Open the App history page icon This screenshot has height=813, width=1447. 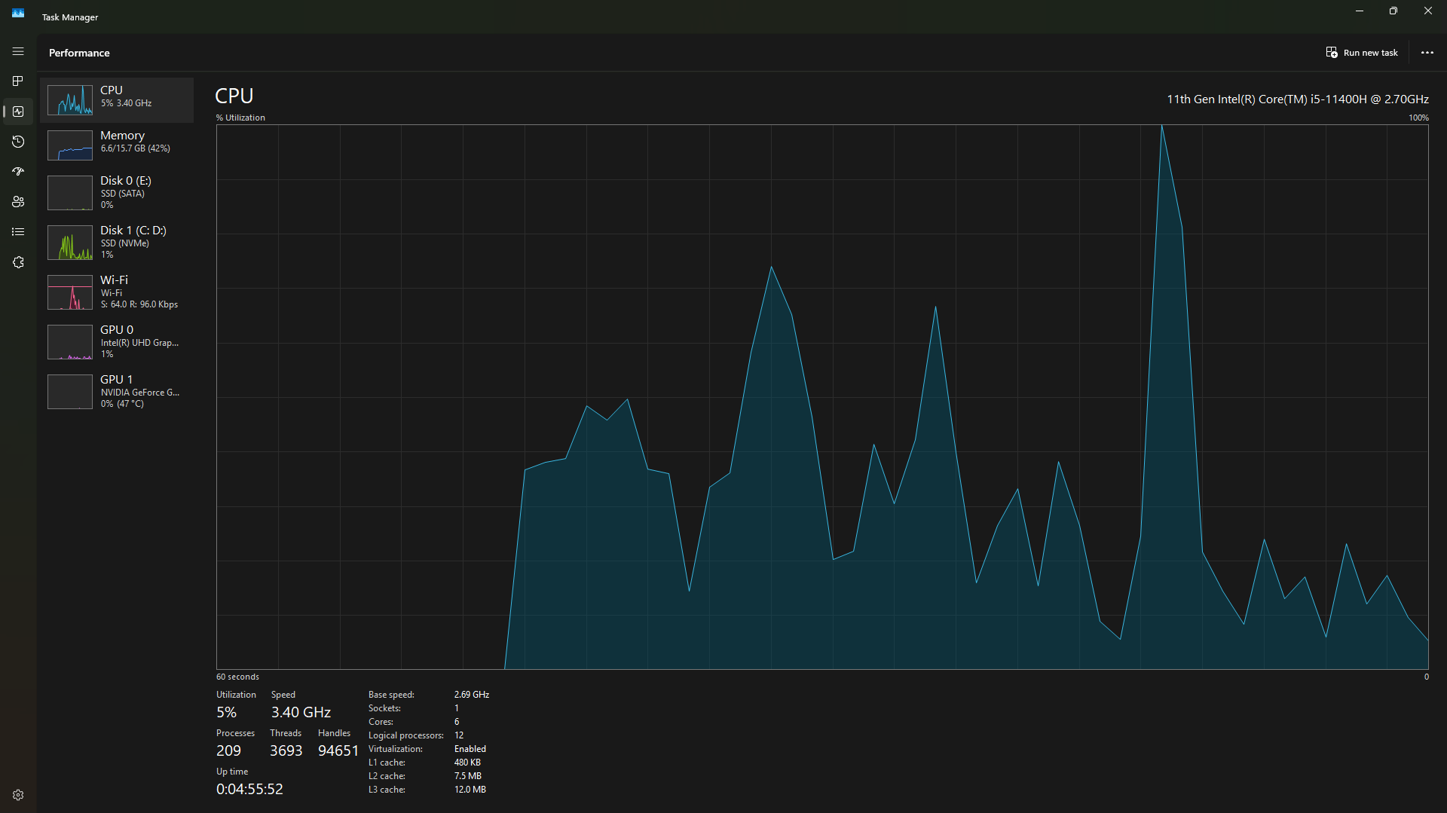[x=18, y=142]
